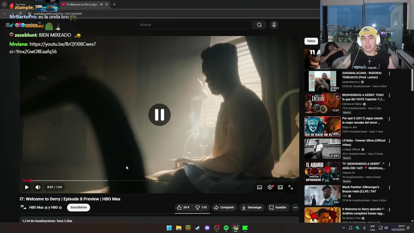The height and width of the screenshot is (233, 414).
Task: Open the Chrome tab search dropdown
Action: [x=4, y=5]
